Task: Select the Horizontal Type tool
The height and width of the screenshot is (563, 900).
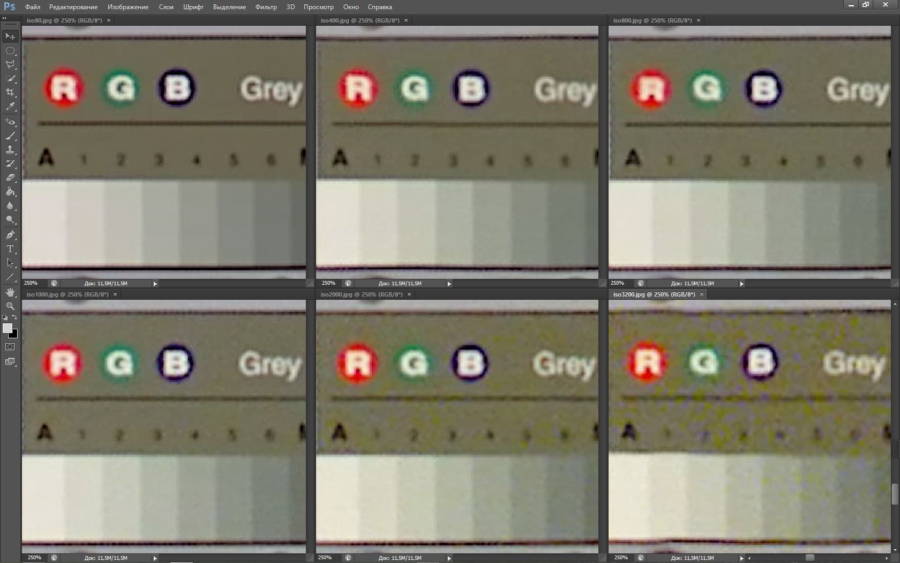Action: point(10,249)
